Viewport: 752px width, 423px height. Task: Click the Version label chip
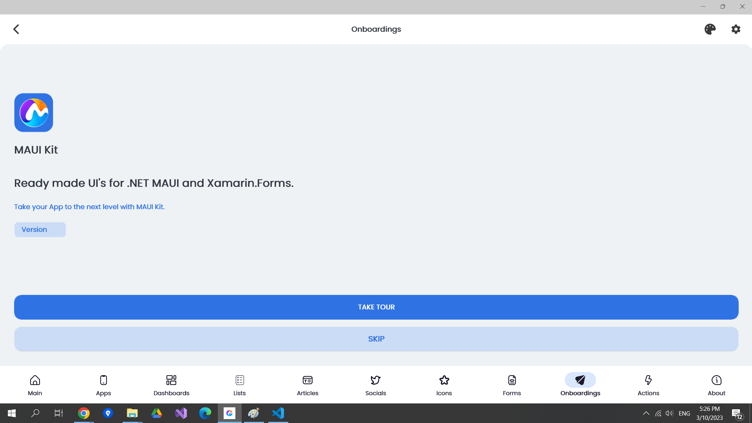click(40, 230)
